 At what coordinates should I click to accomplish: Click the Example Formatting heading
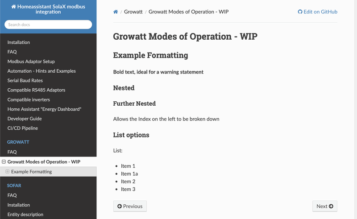click(150, 55)
